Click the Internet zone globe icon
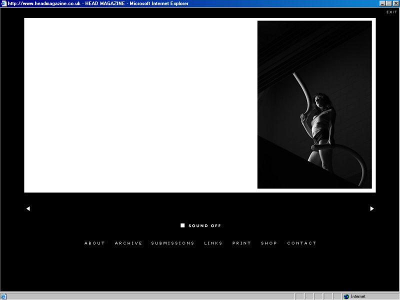Viewport: 400px width, 300px height. point(346,296)
